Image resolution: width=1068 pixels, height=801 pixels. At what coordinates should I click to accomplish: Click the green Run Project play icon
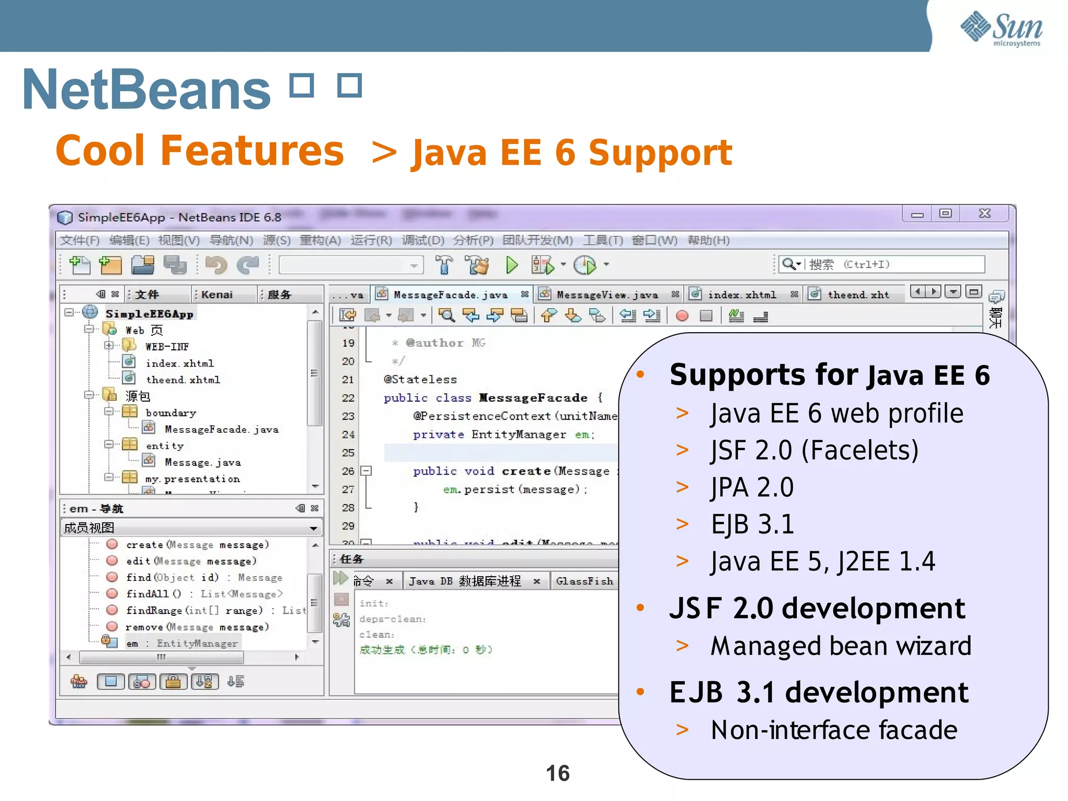coord(512,265)
